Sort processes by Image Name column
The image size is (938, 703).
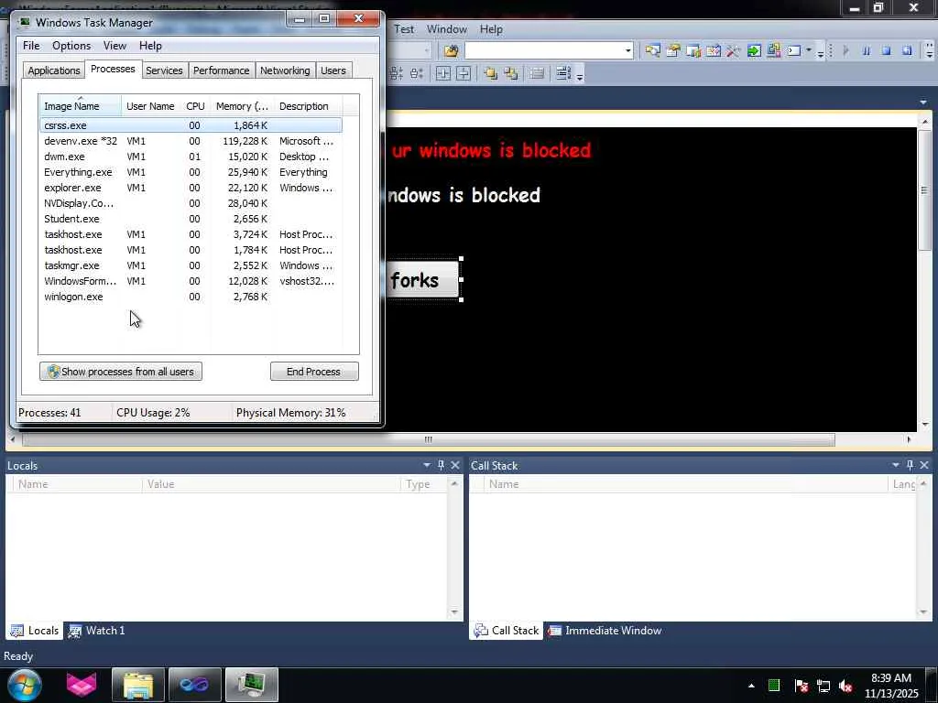coord(81,106)
